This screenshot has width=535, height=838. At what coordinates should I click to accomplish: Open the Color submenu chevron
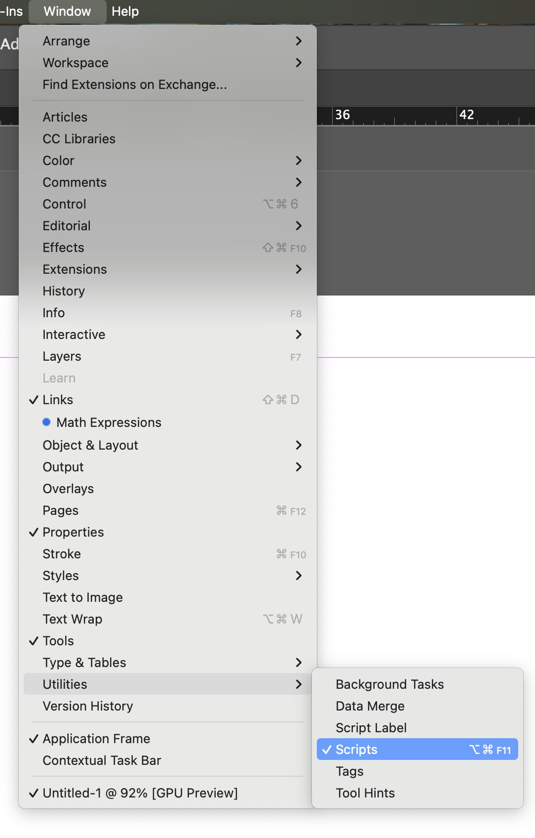pyautogui.click(x=299, y=161)
